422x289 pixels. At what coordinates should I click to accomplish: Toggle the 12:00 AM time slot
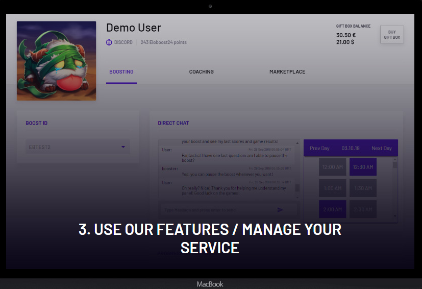pos(332,167)
